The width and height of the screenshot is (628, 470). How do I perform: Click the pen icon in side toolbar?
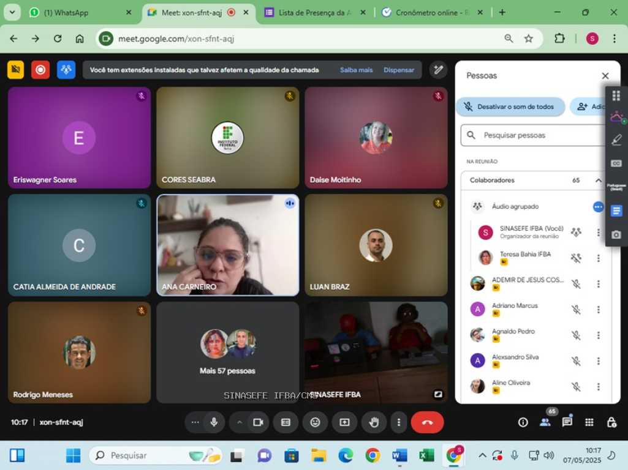pos(616,140)
